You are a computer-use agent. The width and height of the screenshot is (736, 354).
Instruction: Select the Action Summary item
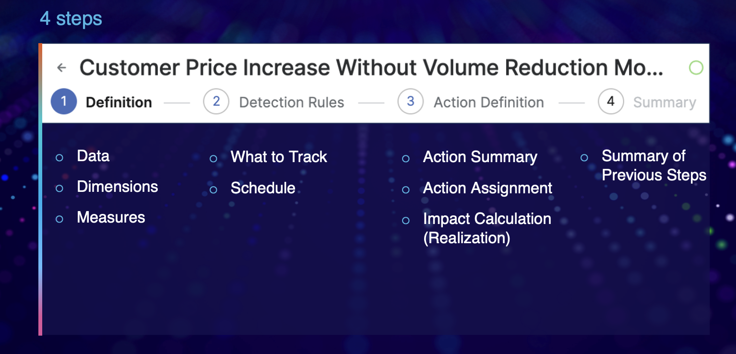click(x=480, y=157)
